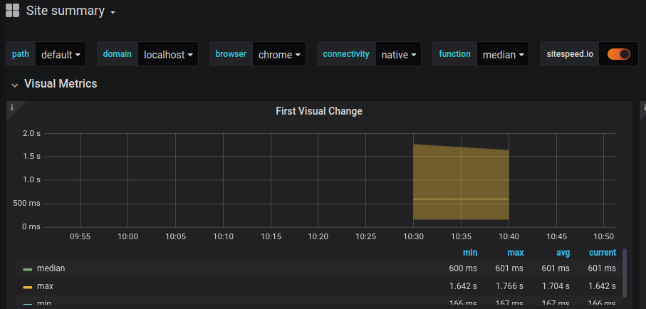Open the path default dropdown

coord(61,54)
